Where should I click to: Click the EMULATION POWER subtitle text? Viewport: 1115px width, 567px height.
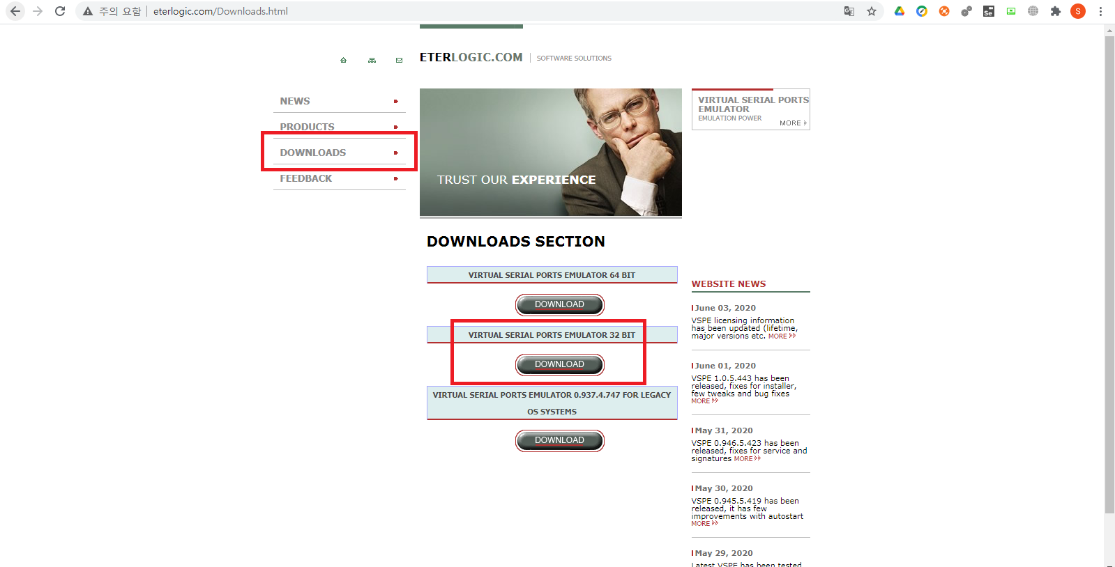(x=730, y=118)
